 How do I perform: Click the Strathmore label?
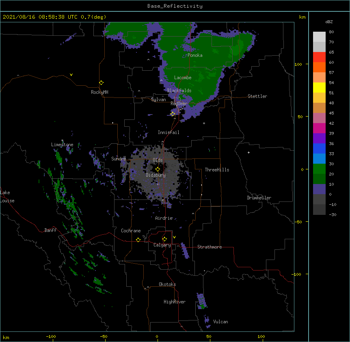click(x=210, y=247)
